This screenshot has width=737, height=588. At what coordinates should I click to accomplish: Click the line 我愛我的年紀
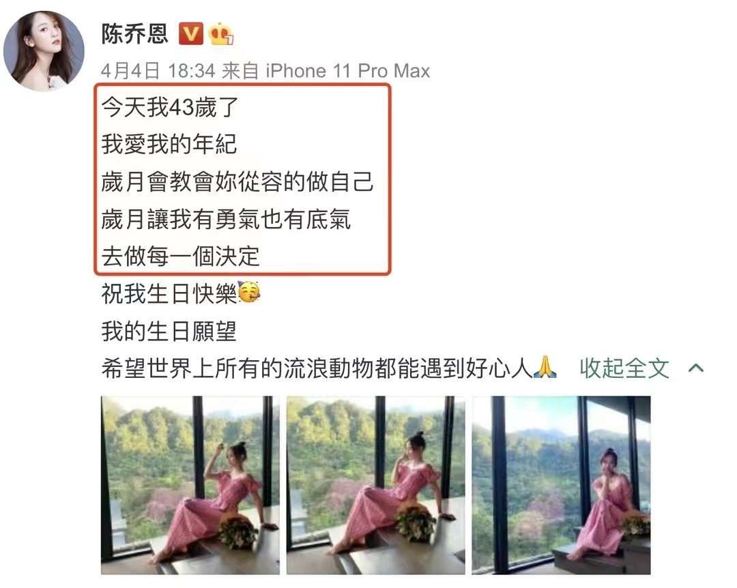tap(169, 145)
